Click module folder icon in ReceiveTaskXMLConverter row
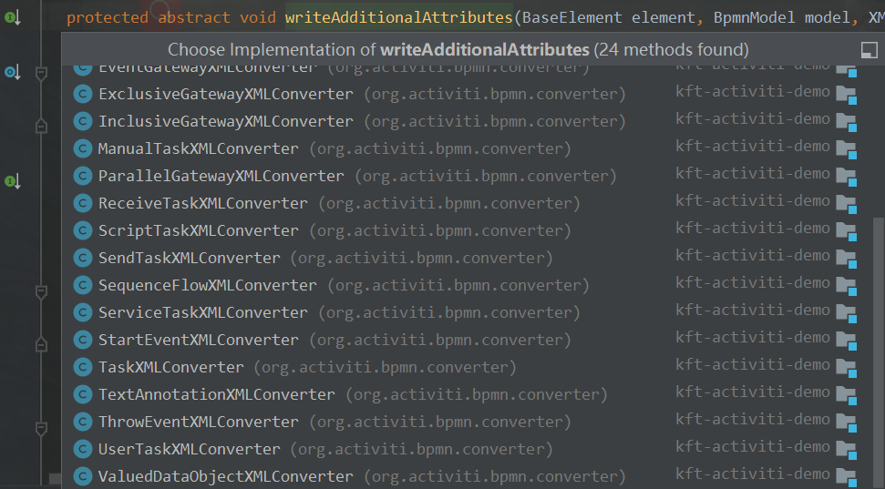The image size is (885, 489). pyautogui.click(x=847, y=204)
